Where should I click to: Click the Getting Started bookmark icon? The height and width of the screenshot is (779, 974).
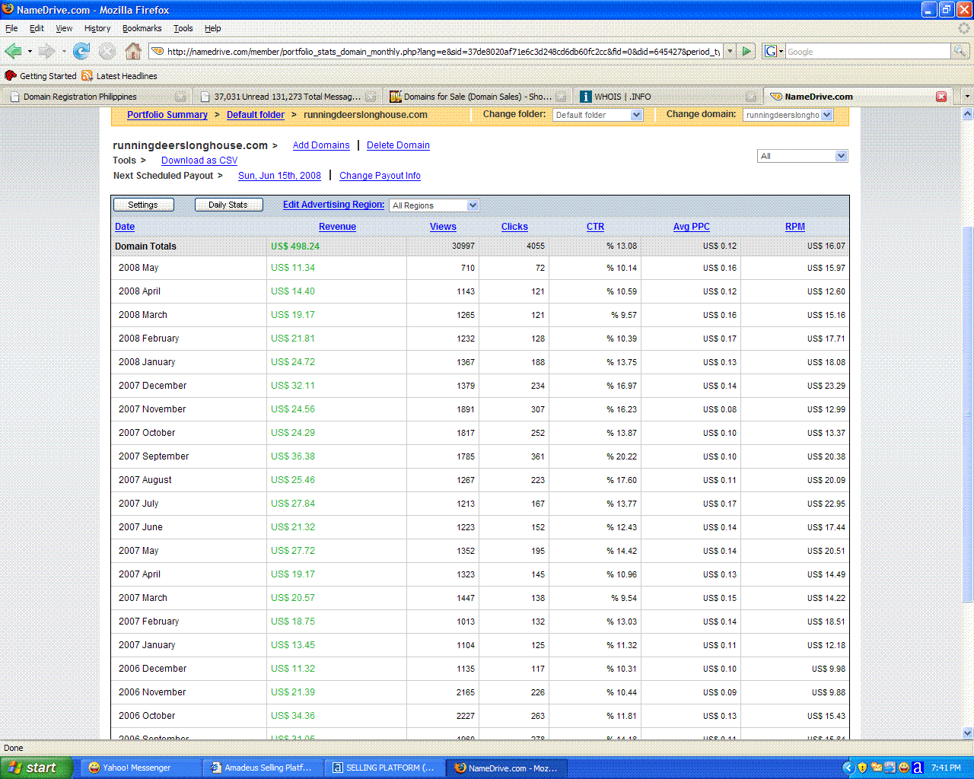[11, 76]
